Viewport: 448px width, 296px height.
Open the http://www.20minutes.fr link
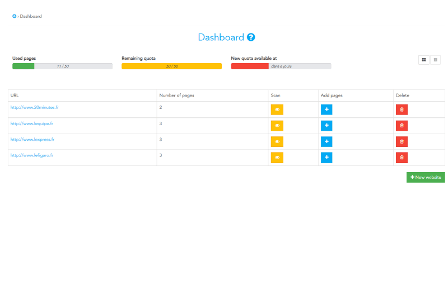point(35,107)
